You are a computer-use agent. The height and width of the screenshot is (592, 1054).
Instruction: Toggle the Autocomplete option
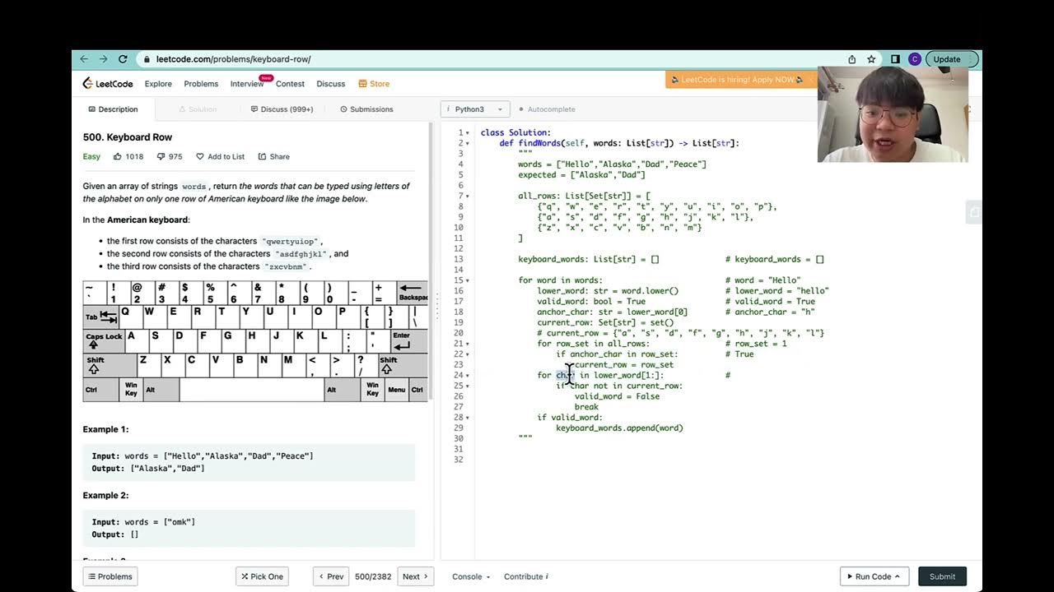547,109
